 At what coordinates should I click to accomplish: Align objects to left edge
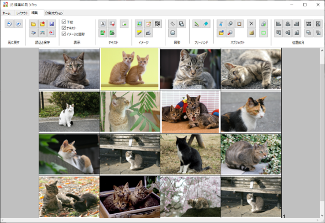279,24
